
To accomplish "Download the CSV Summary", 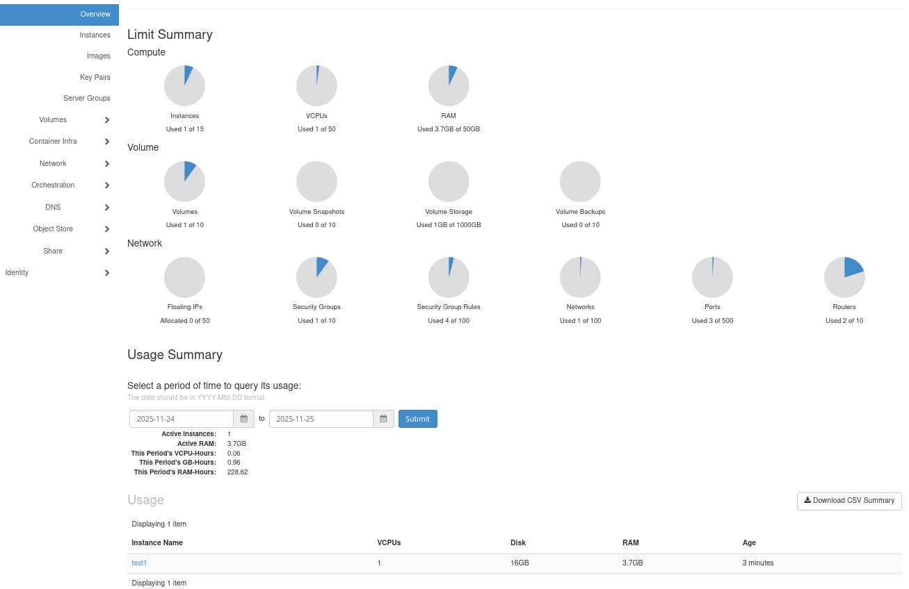I will [x=849, y=501].
